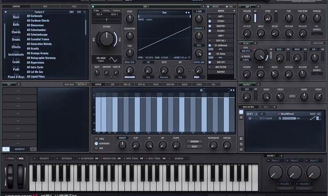Select the Free radio option
The height and width of the screenshot is (196, 328).
97,139
